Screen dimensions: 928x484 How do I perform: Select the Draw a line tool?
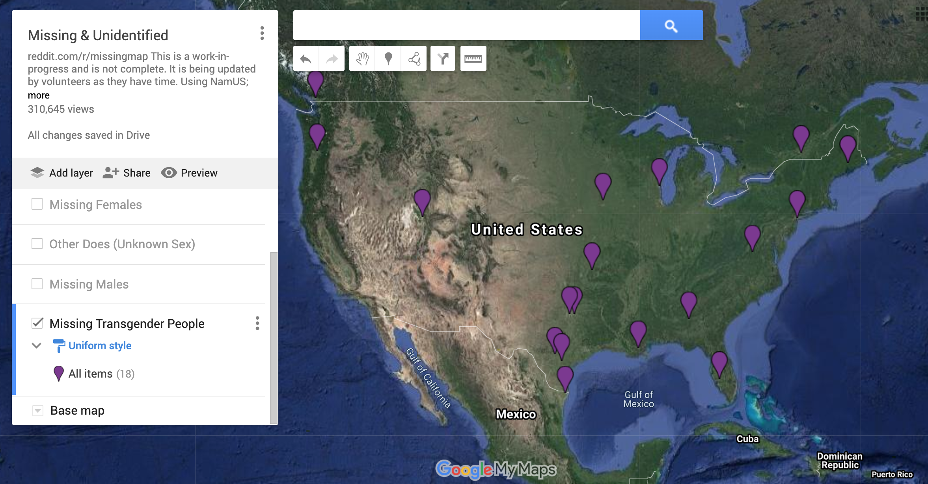(x=414, y=59)
